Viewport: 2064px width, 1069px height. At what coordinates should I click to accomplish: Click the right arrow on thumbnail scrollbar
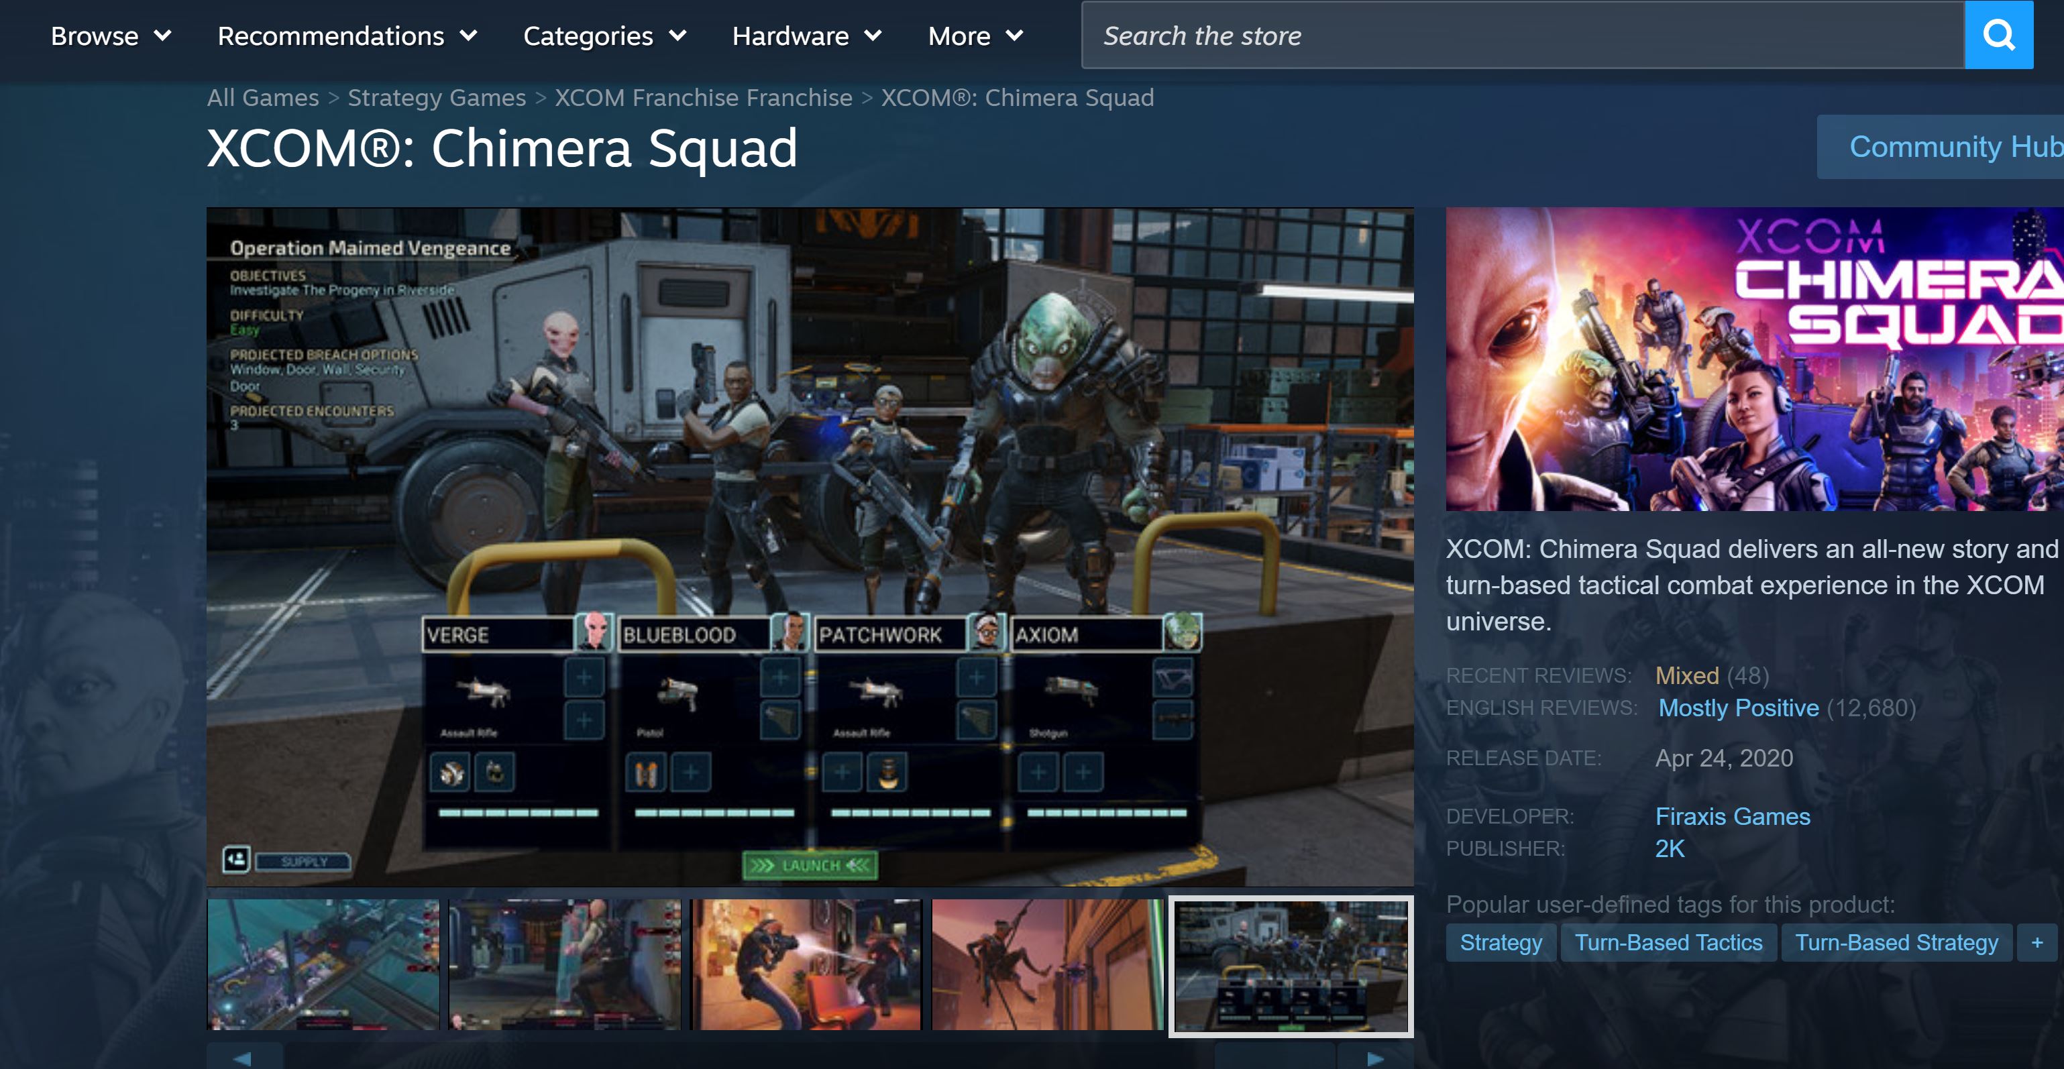click(1375, 1057)
